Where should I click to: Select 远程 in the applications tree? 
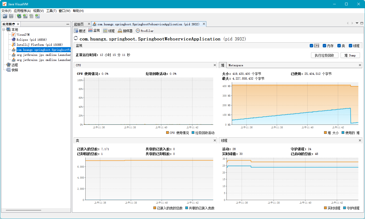pos(15,65)
